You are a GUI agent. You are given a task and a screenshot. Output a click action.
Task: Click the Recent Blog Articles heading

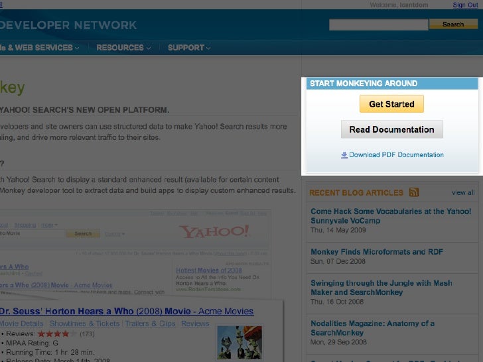[356, 193]
